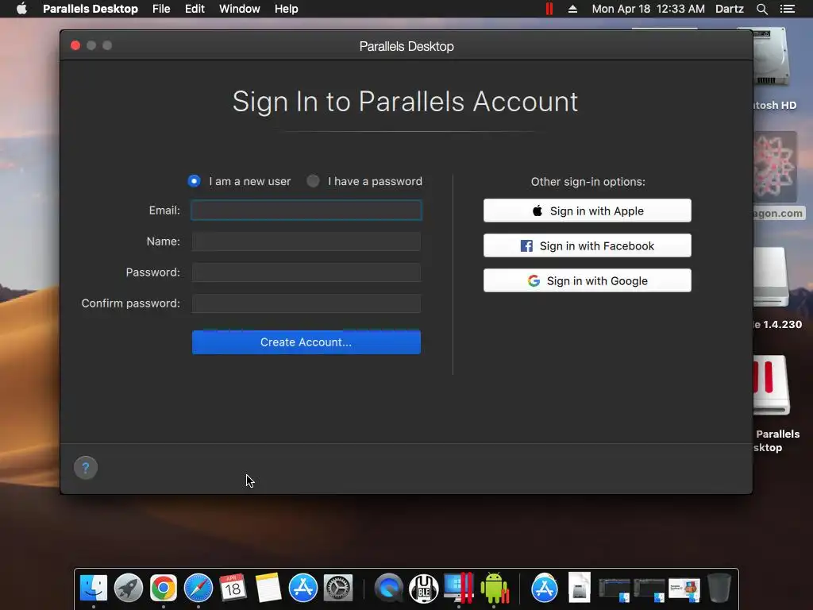813x610 pixels.
Task: Launch Google Chrome from the Dock
Action: pyautogui.click(x=164, y=588)
